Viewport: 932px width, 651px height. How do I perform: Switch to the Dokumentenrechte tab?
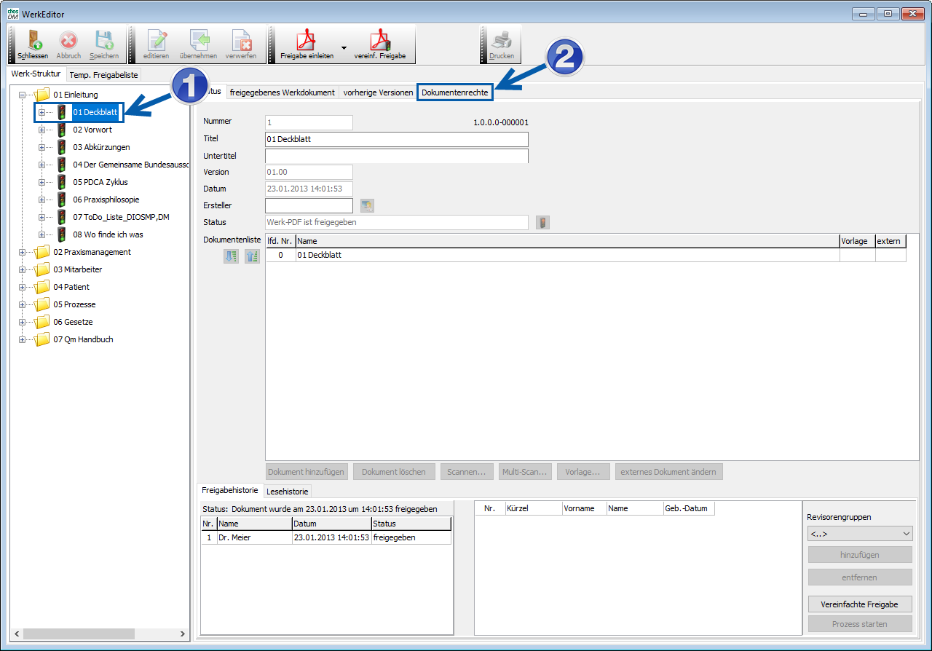click(x=455, y=92)
